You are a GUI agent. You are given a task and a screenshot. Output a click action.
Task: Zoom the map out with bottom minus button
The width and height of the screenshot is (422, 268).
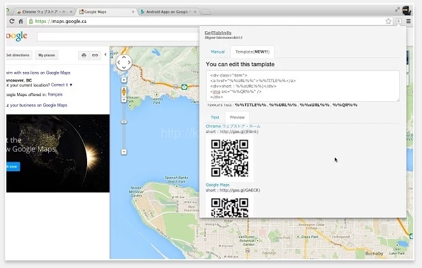pyautogui.click(x=124, y=152)
